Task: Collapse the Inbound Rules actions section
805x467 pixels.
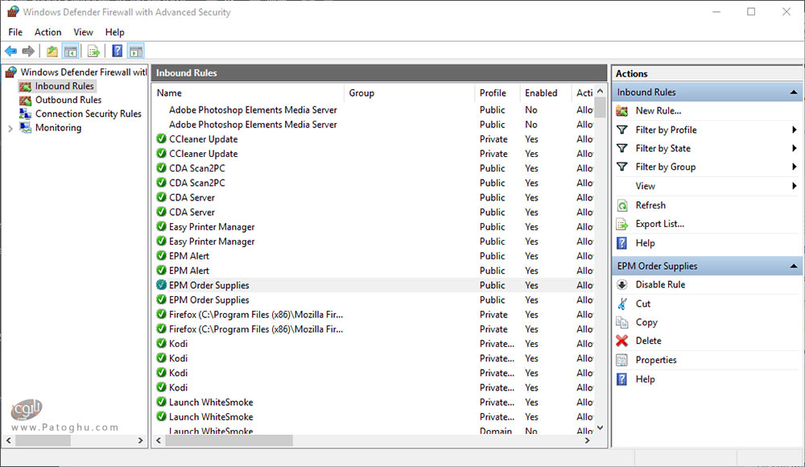Action: (794, 93)
